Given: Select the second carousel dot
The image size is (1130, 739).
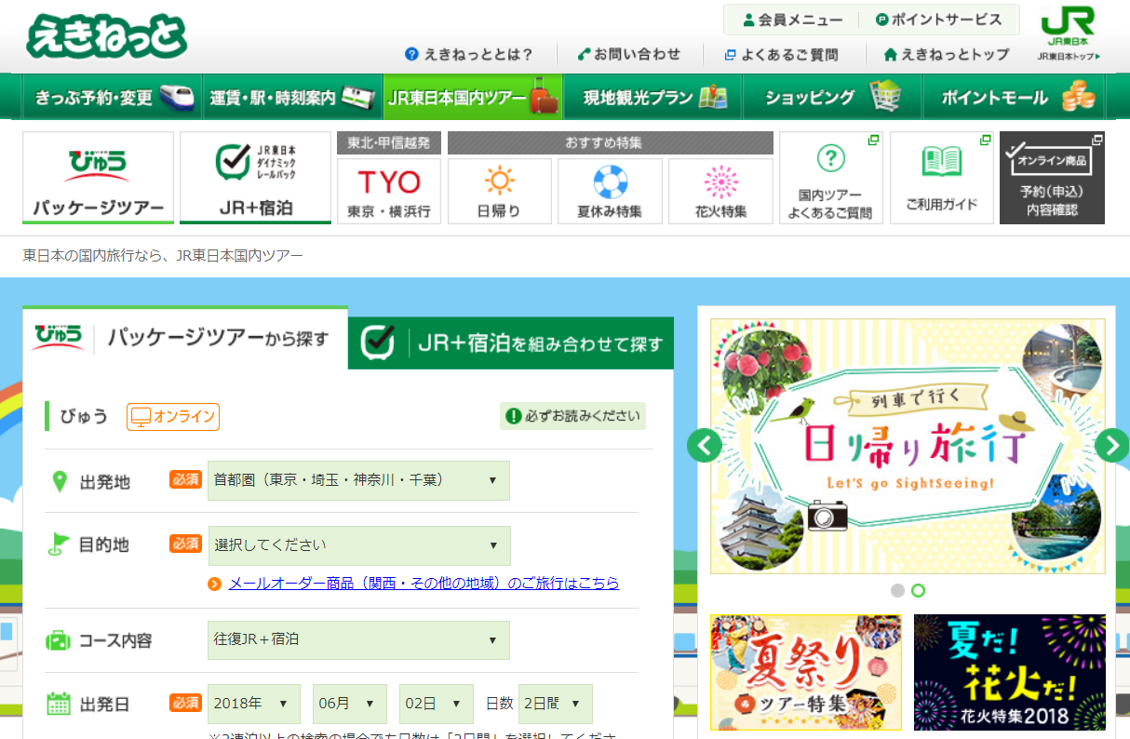Looking at the screenshot, I should [x=919, y=590].
